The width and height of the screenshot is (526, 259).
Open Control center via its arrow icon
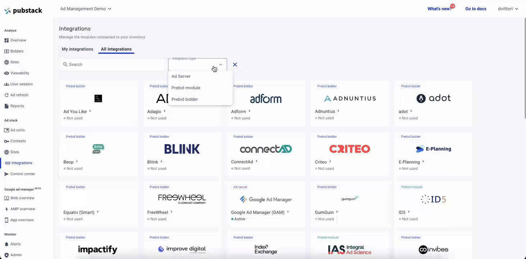pyautogui.click(x=6, y=174)
